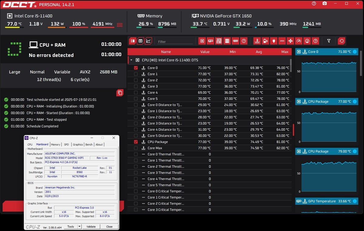Screen dimensions: 364x231
Task: Toggle the memory module sensor filter icon
Action: click(235, 41)
